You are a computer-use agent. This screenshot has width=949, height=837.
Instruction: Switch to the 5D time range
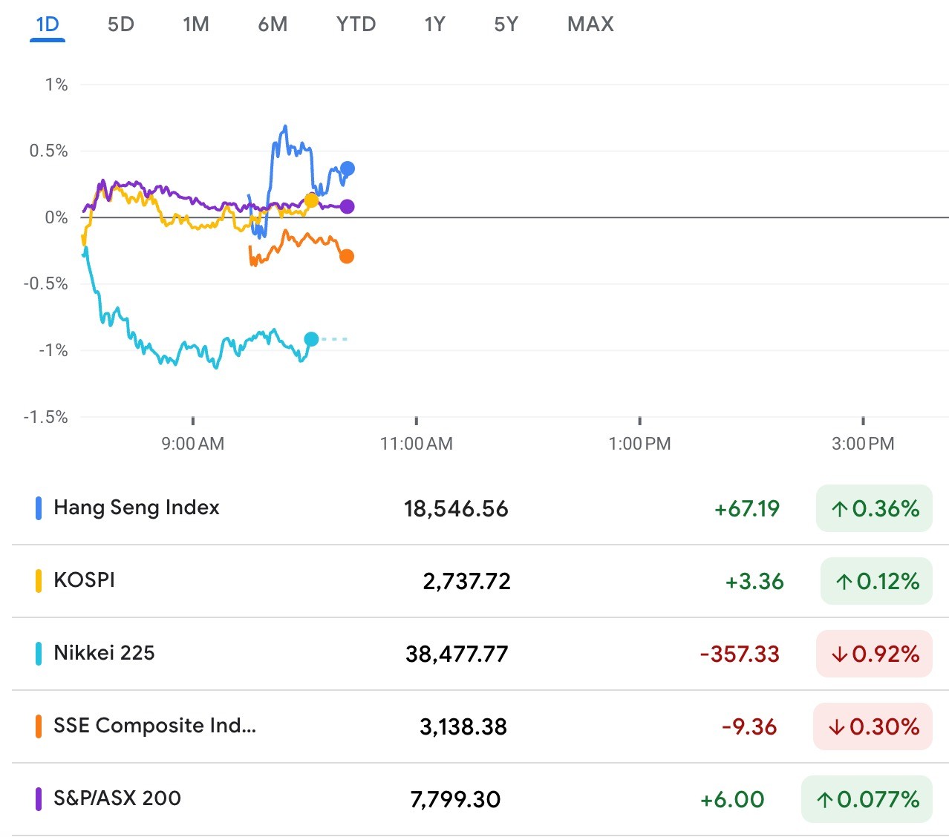click(121, 24)
